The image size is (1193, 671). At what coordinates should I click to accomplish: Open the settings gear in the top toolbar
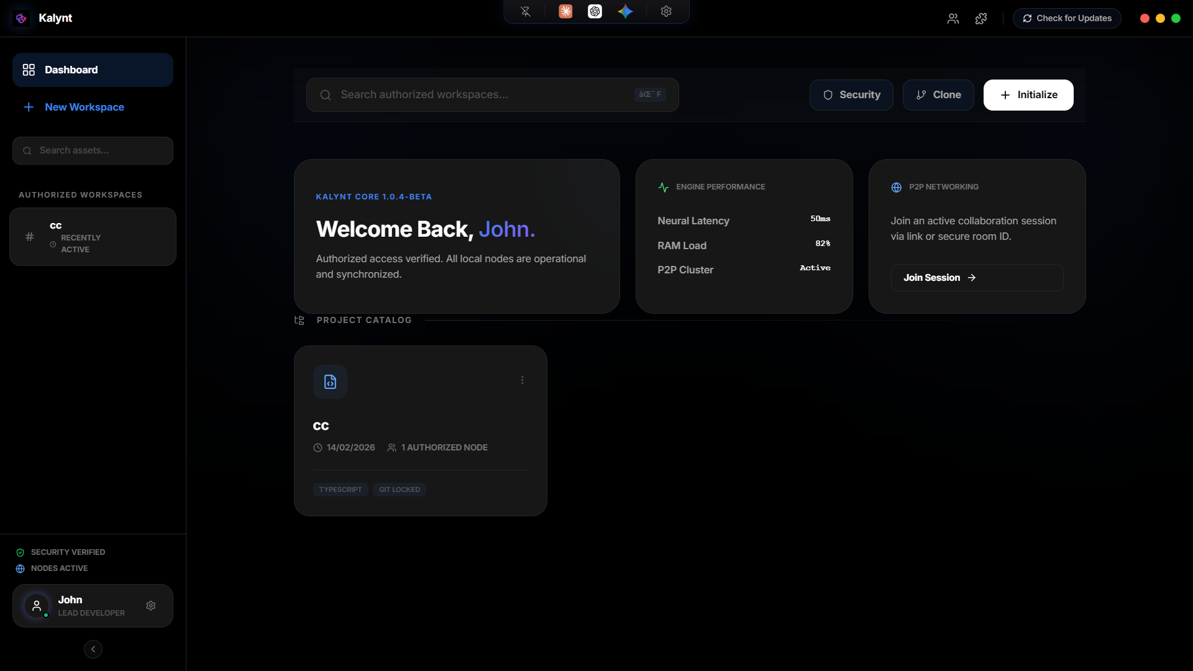click(666, 11)
